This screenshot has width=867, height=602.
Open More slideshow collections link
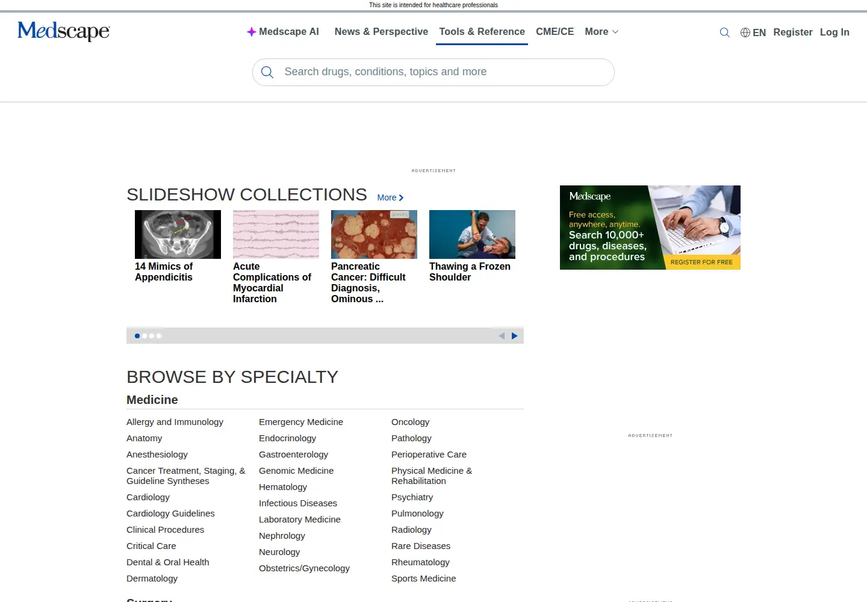[390, 197]
